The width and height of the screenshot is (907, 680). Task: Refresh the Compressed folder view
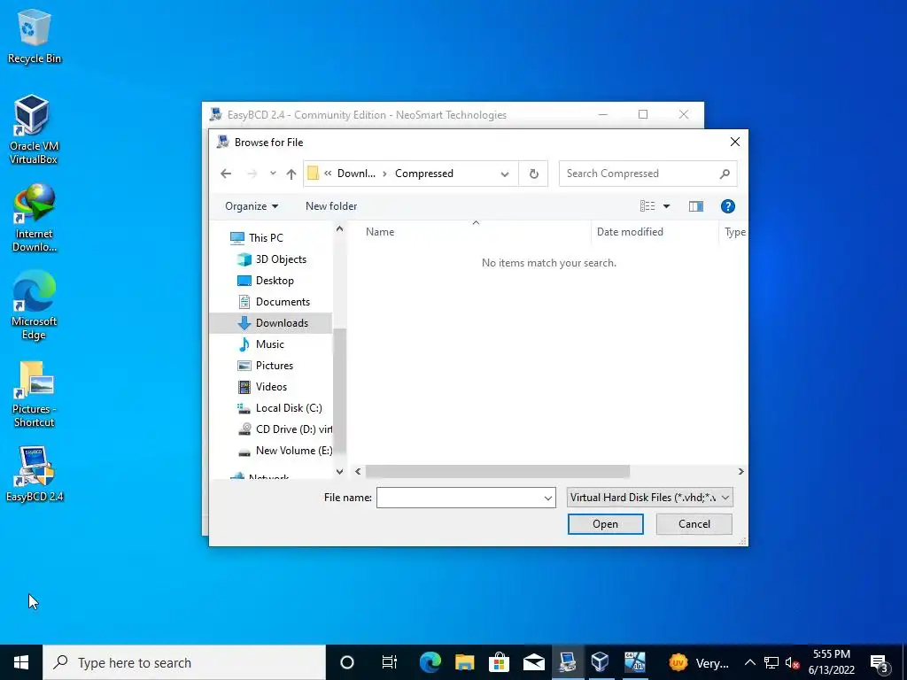pos(534,174)
